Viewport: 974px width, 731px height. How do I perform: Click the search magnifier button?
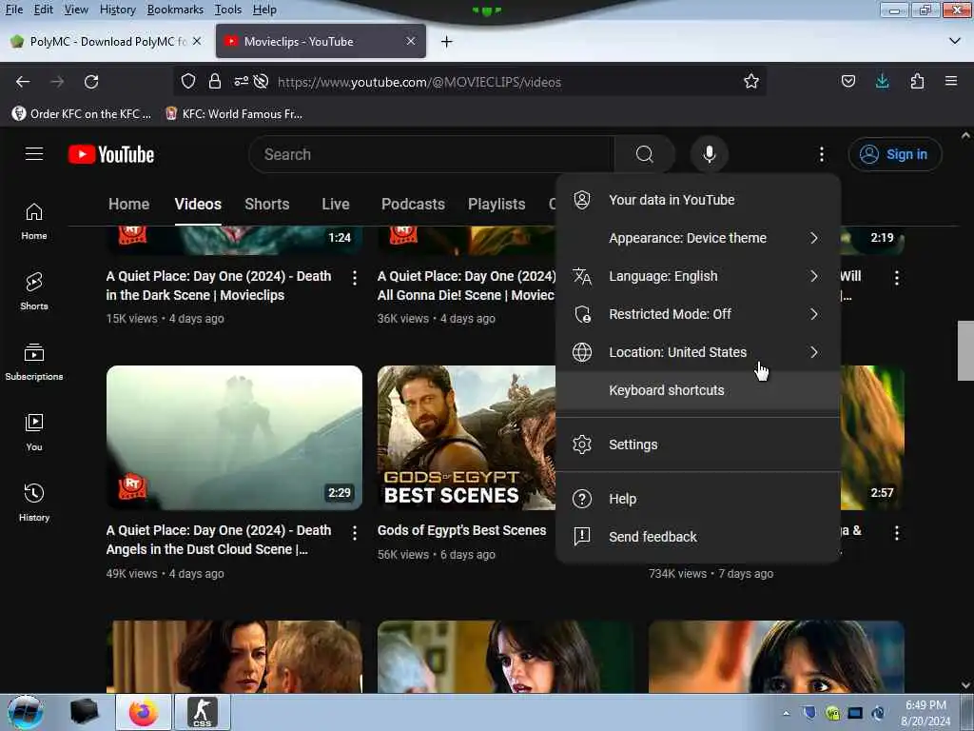(645, 154)
